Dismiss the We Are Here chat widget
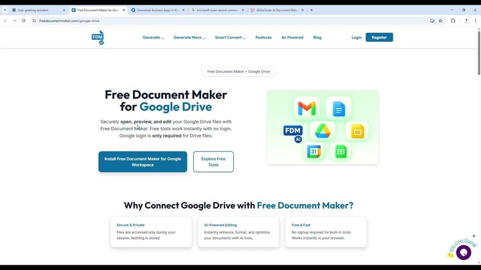 point(474,236)
